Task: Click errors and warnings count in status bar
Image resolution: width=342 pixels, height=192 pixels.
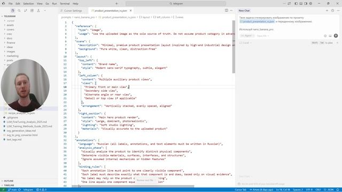Action: point(42,190)
